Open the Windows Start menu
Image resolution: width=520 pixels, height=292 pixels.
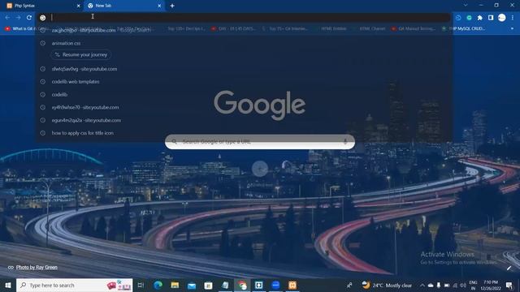[8, 285]
